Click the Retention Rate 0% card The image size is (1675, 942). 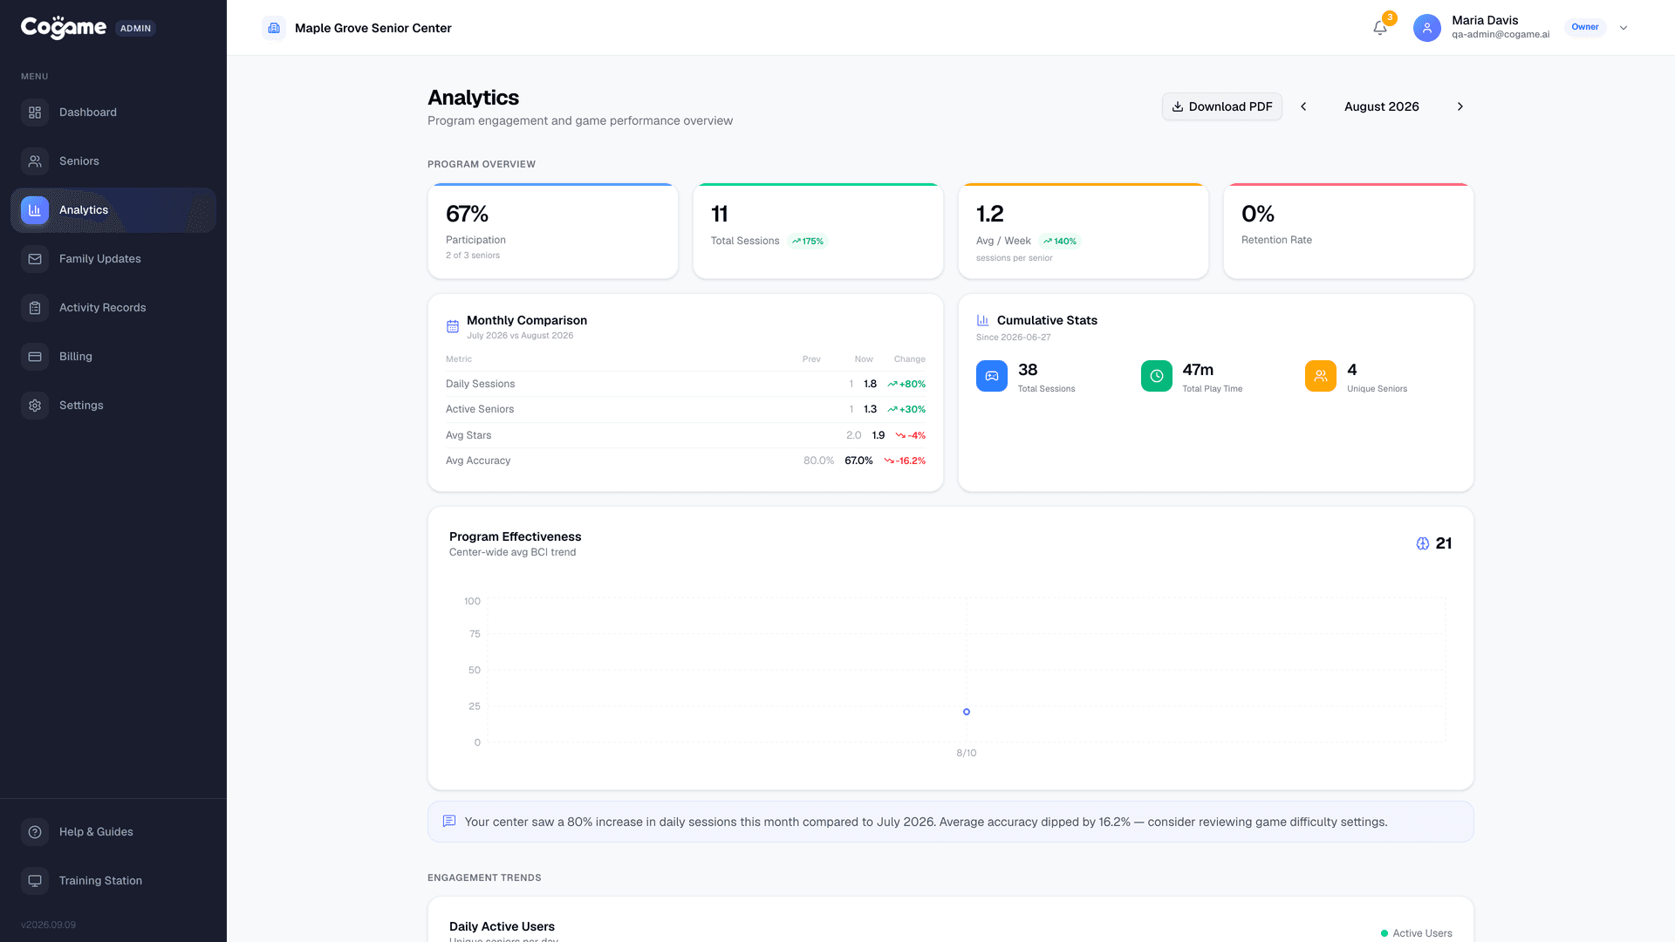pos(1349,231)
